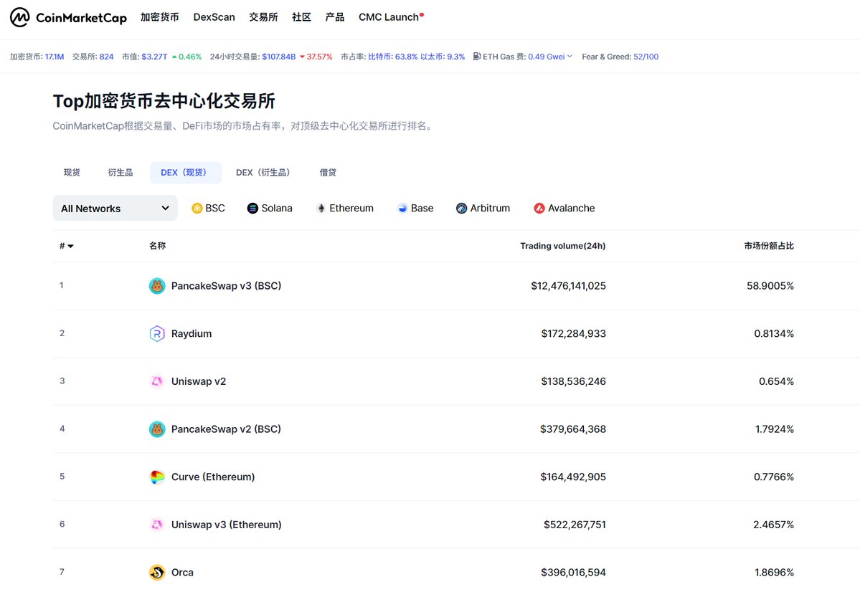Screen dimensions: 860x592
Task: Click the PancakeSwap v3 (BSC) bunny icon
Action: (x=157, y=285)
